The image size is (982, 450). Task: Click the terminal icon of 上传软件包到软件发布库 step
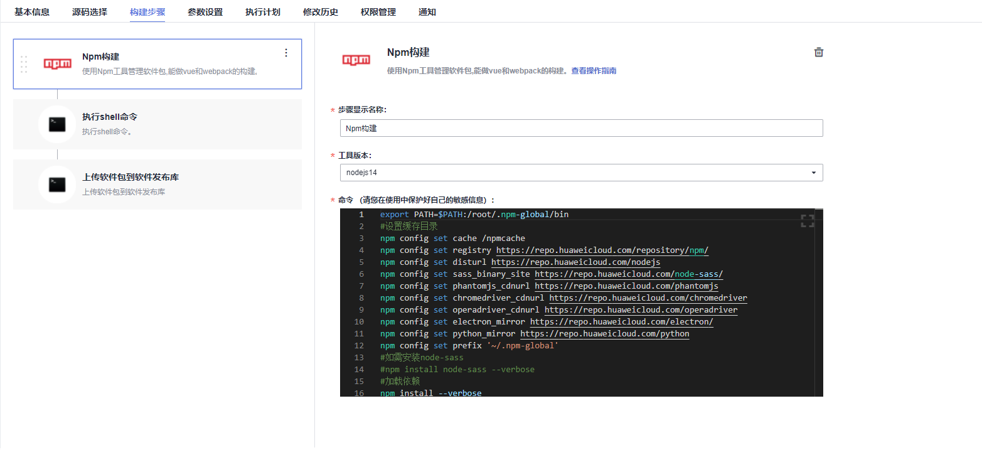57,185
